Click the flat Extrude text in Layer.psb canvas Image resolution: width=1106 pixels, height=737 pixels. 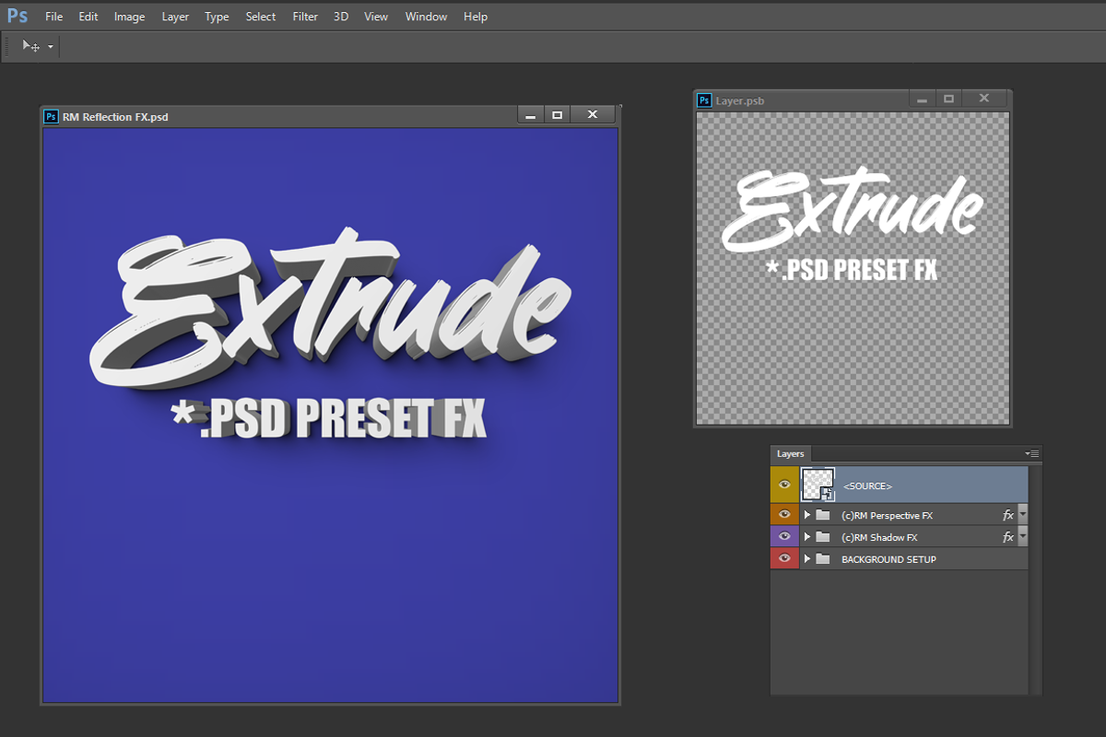(x=853, y=212)
